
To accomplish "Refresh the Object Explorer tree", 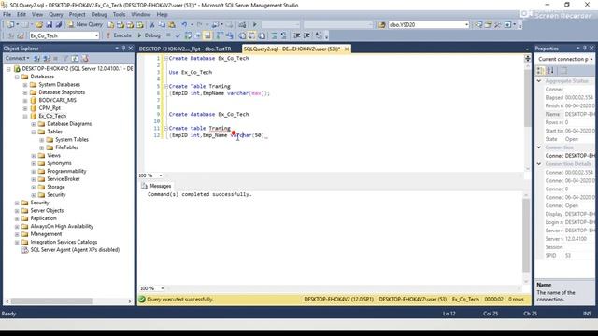I will pyautogui.click(x=75, y=58).
